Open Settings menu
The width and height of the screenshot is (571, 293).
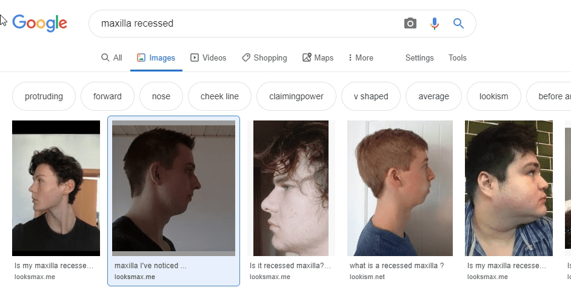[x=419, y=58]
